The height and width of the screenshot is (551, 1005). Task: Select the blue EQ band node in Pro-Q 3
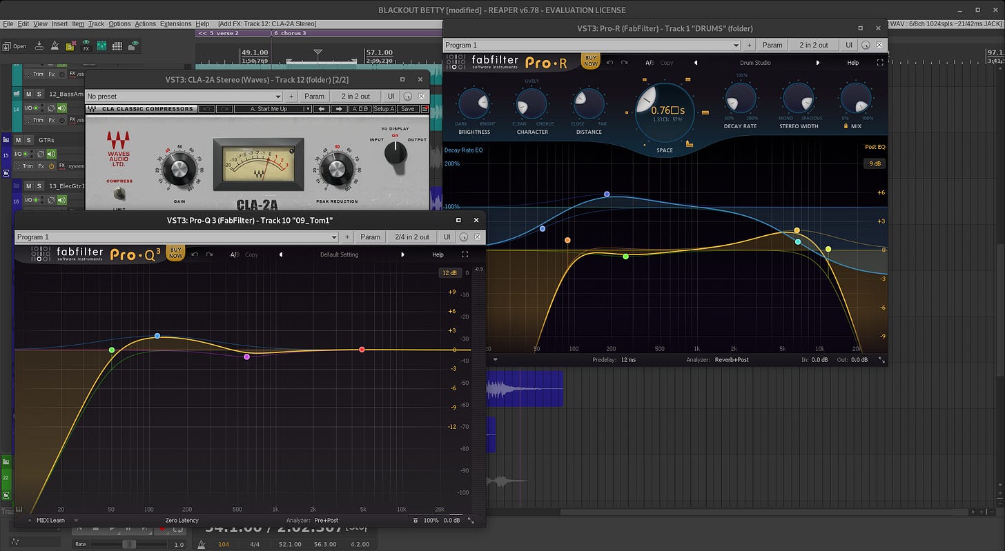(157, 336)
